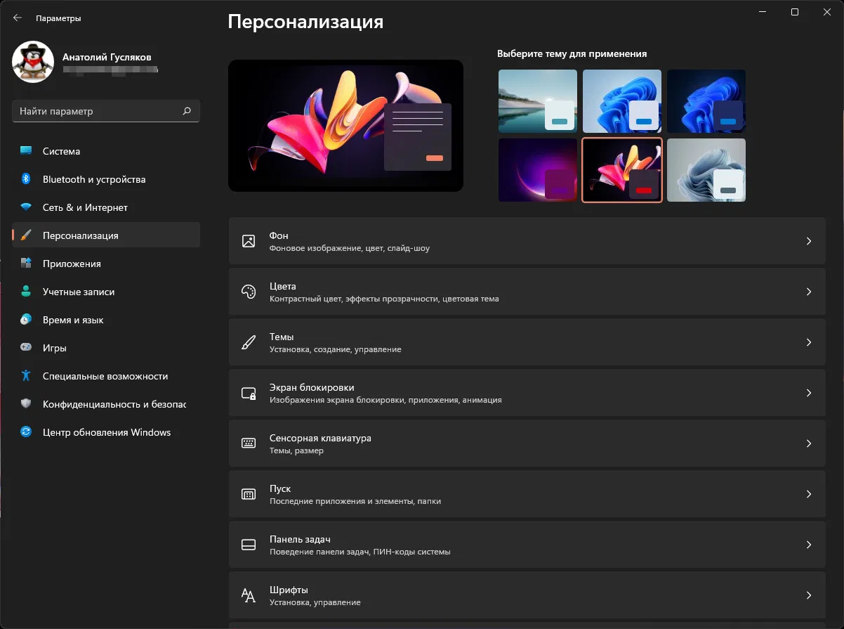The image size is (844, 629).
Task: Click the back arrow icon in Параметры title bar
Action: pyautogui.click(x=18, y=18)
